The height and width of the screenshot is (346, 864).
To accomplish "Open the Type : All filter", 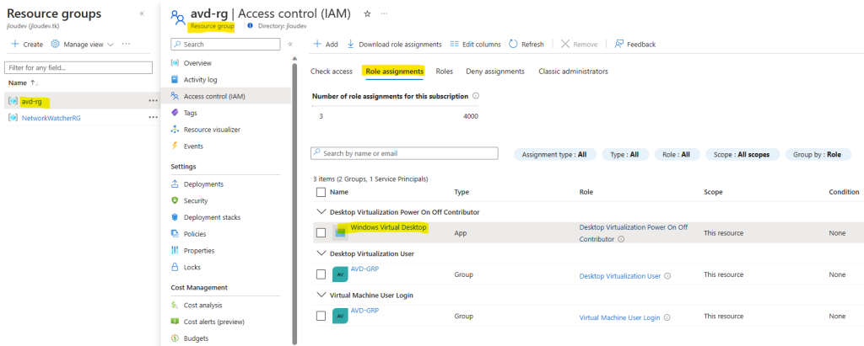I will [x=625, y=155].
